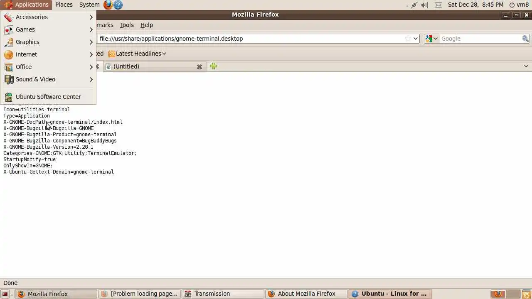Open the Tools menu in Firefox
Image resolution: width=532 pixels, height=299 pixels.
127,25
